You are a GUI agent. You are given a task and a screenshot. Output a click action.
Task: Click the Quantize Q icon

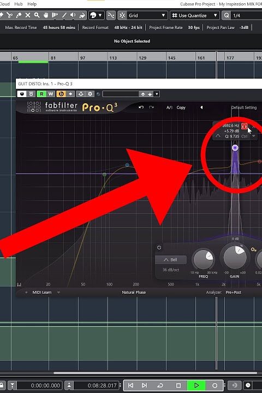pyautogui.click(x=227, y=15)
